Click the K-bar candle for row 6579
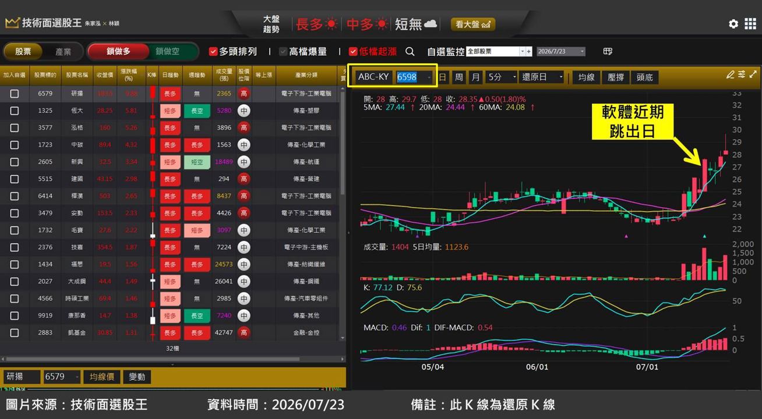Image resolution: width=762 pixels, height=419 pixels. 153,93
